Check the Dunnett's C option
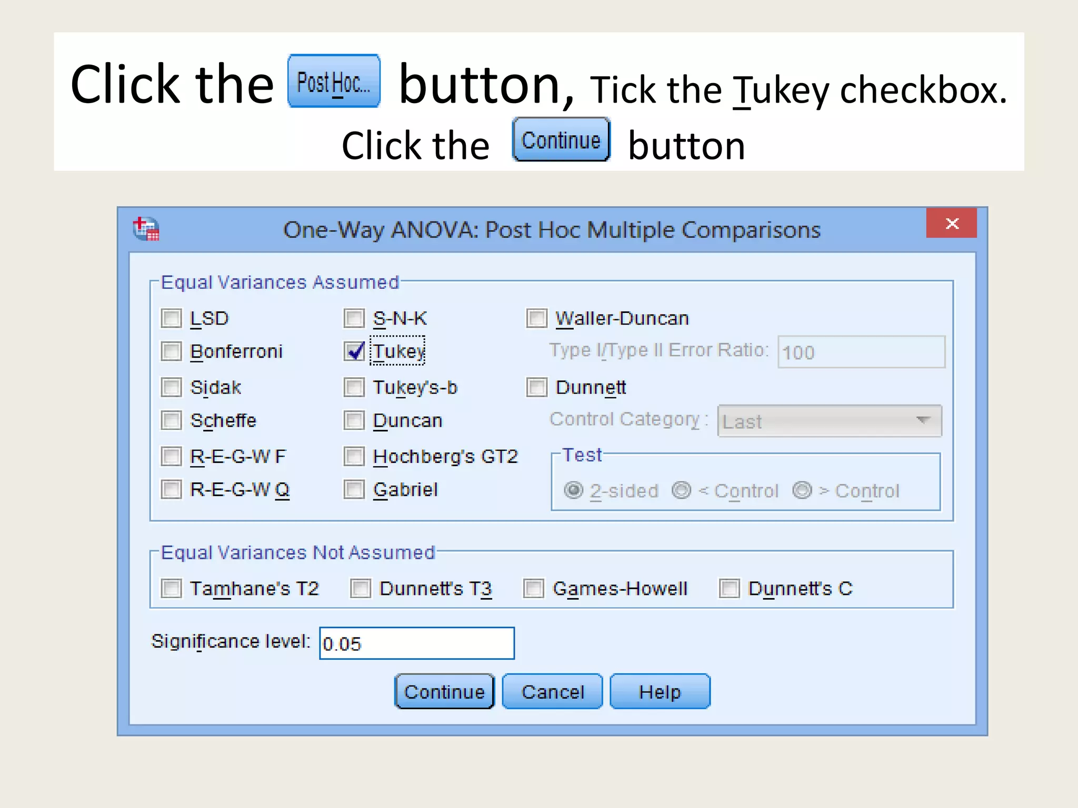The height and width of the screenshot is (808, 1078). (x=730, y=588)
